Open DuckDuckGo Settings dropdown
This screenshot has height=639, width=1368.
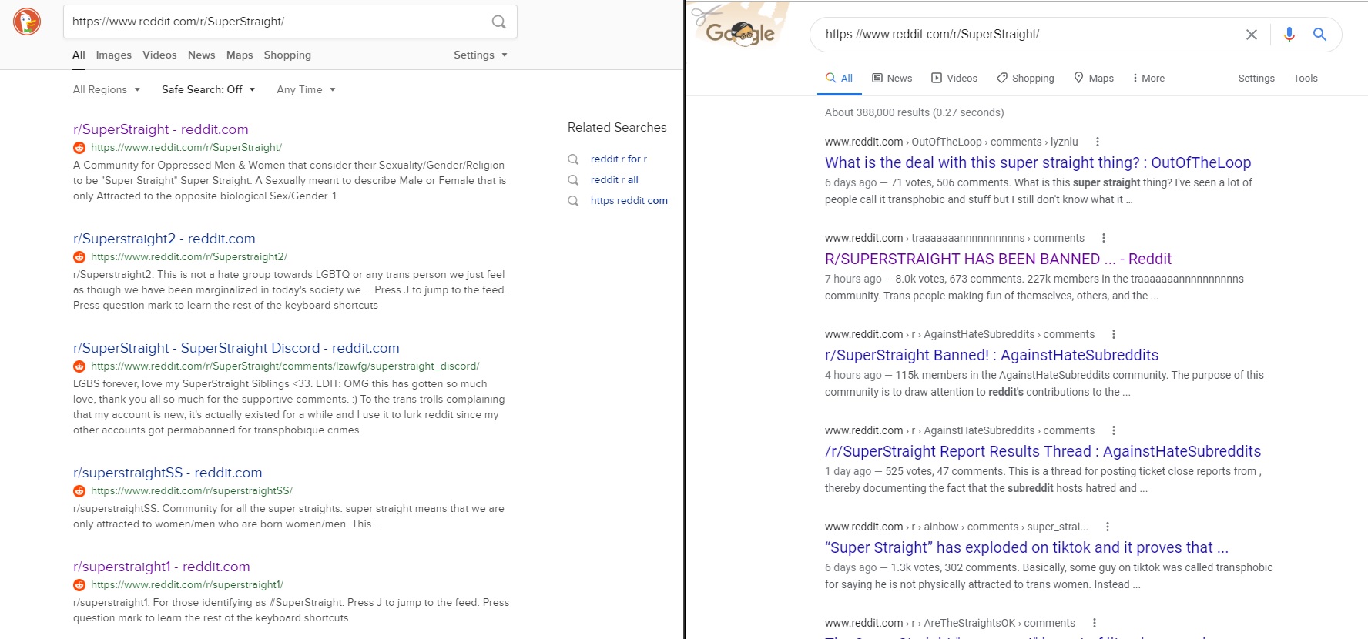(x=481, y=55)
